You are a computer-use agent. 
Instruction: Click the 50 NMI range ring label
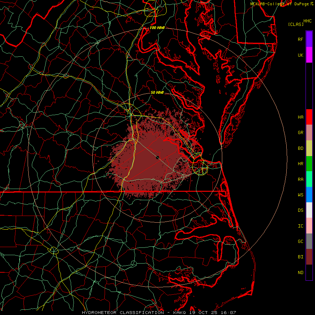click(x=157, y=92)
